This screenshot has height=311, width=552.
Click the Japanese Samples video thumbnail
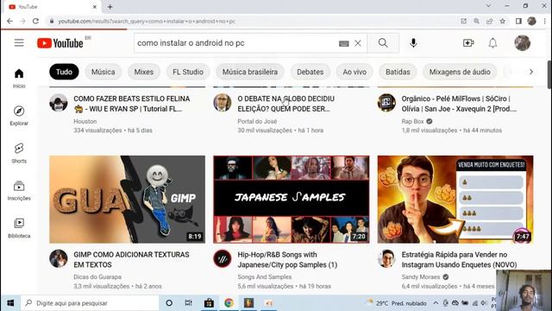(292, 200)
